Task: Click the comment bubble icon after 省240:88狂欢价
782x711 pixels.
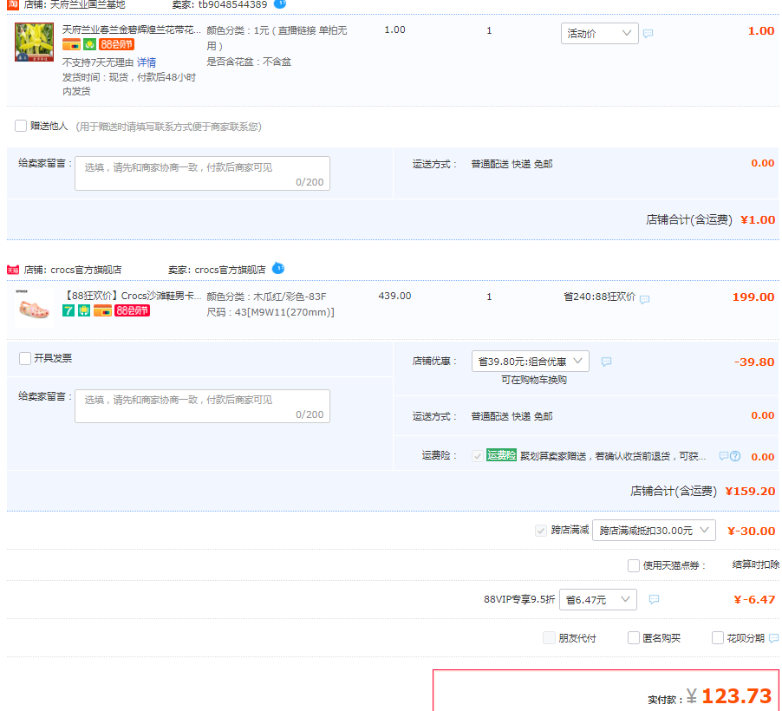Action: 644,299
